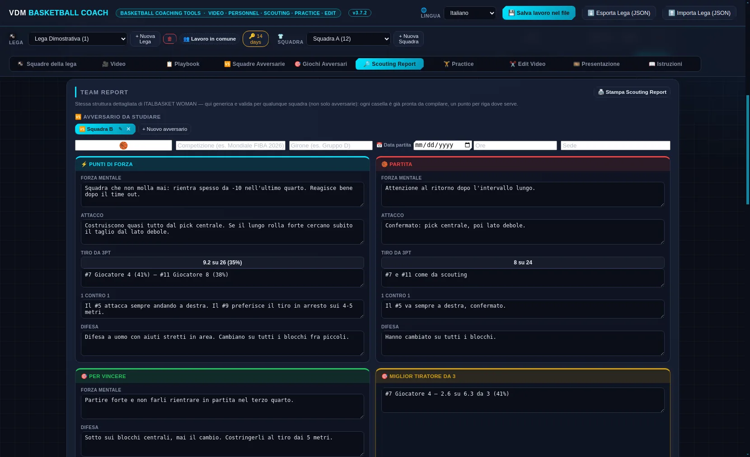750x457 pixels.
Task: Click the globe Lingua icon
Action: click(424, 10)
